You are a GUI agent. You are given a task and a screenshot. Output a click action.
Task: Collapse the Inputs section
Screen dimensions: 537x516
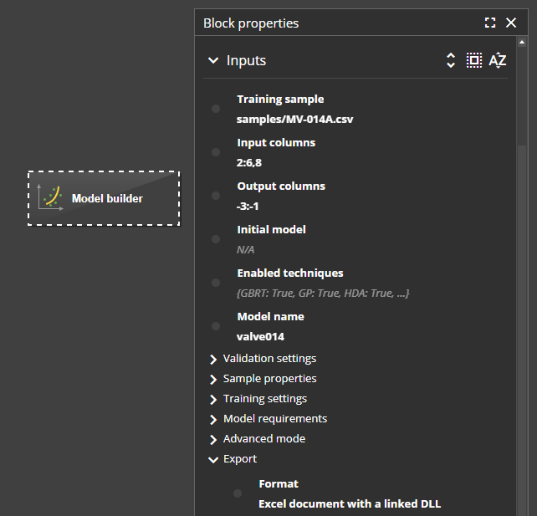(212, 60)
